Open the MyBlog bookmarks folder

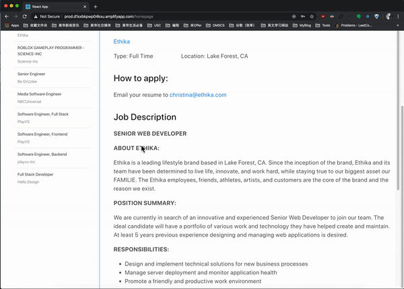pos(302,25)
